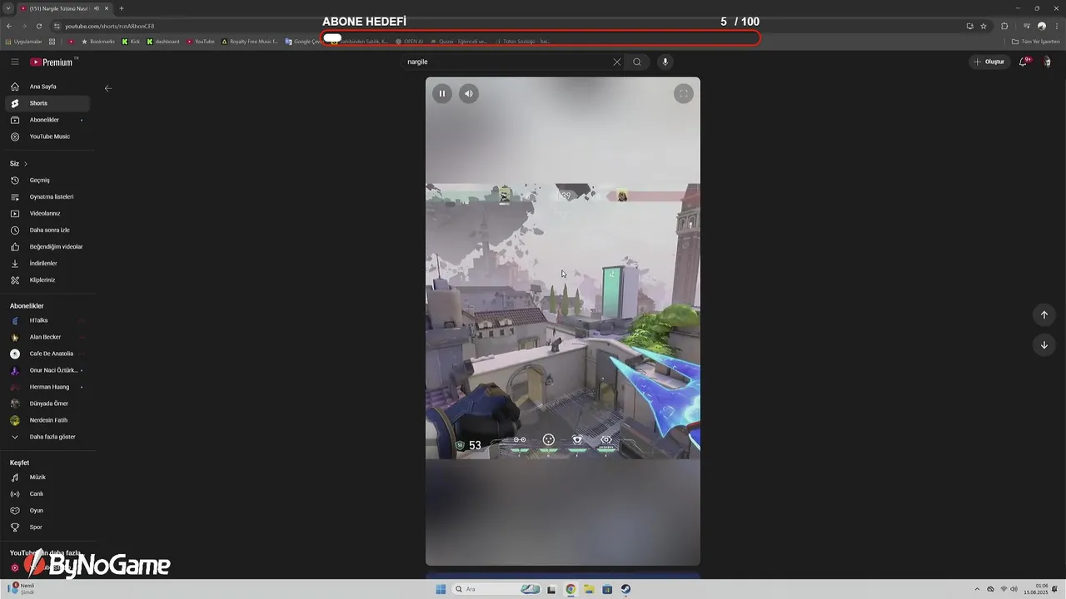The width and height of the screenshot is (1066, 599).
Task: Mute the Shorts video volume
Action: [469, 94]
